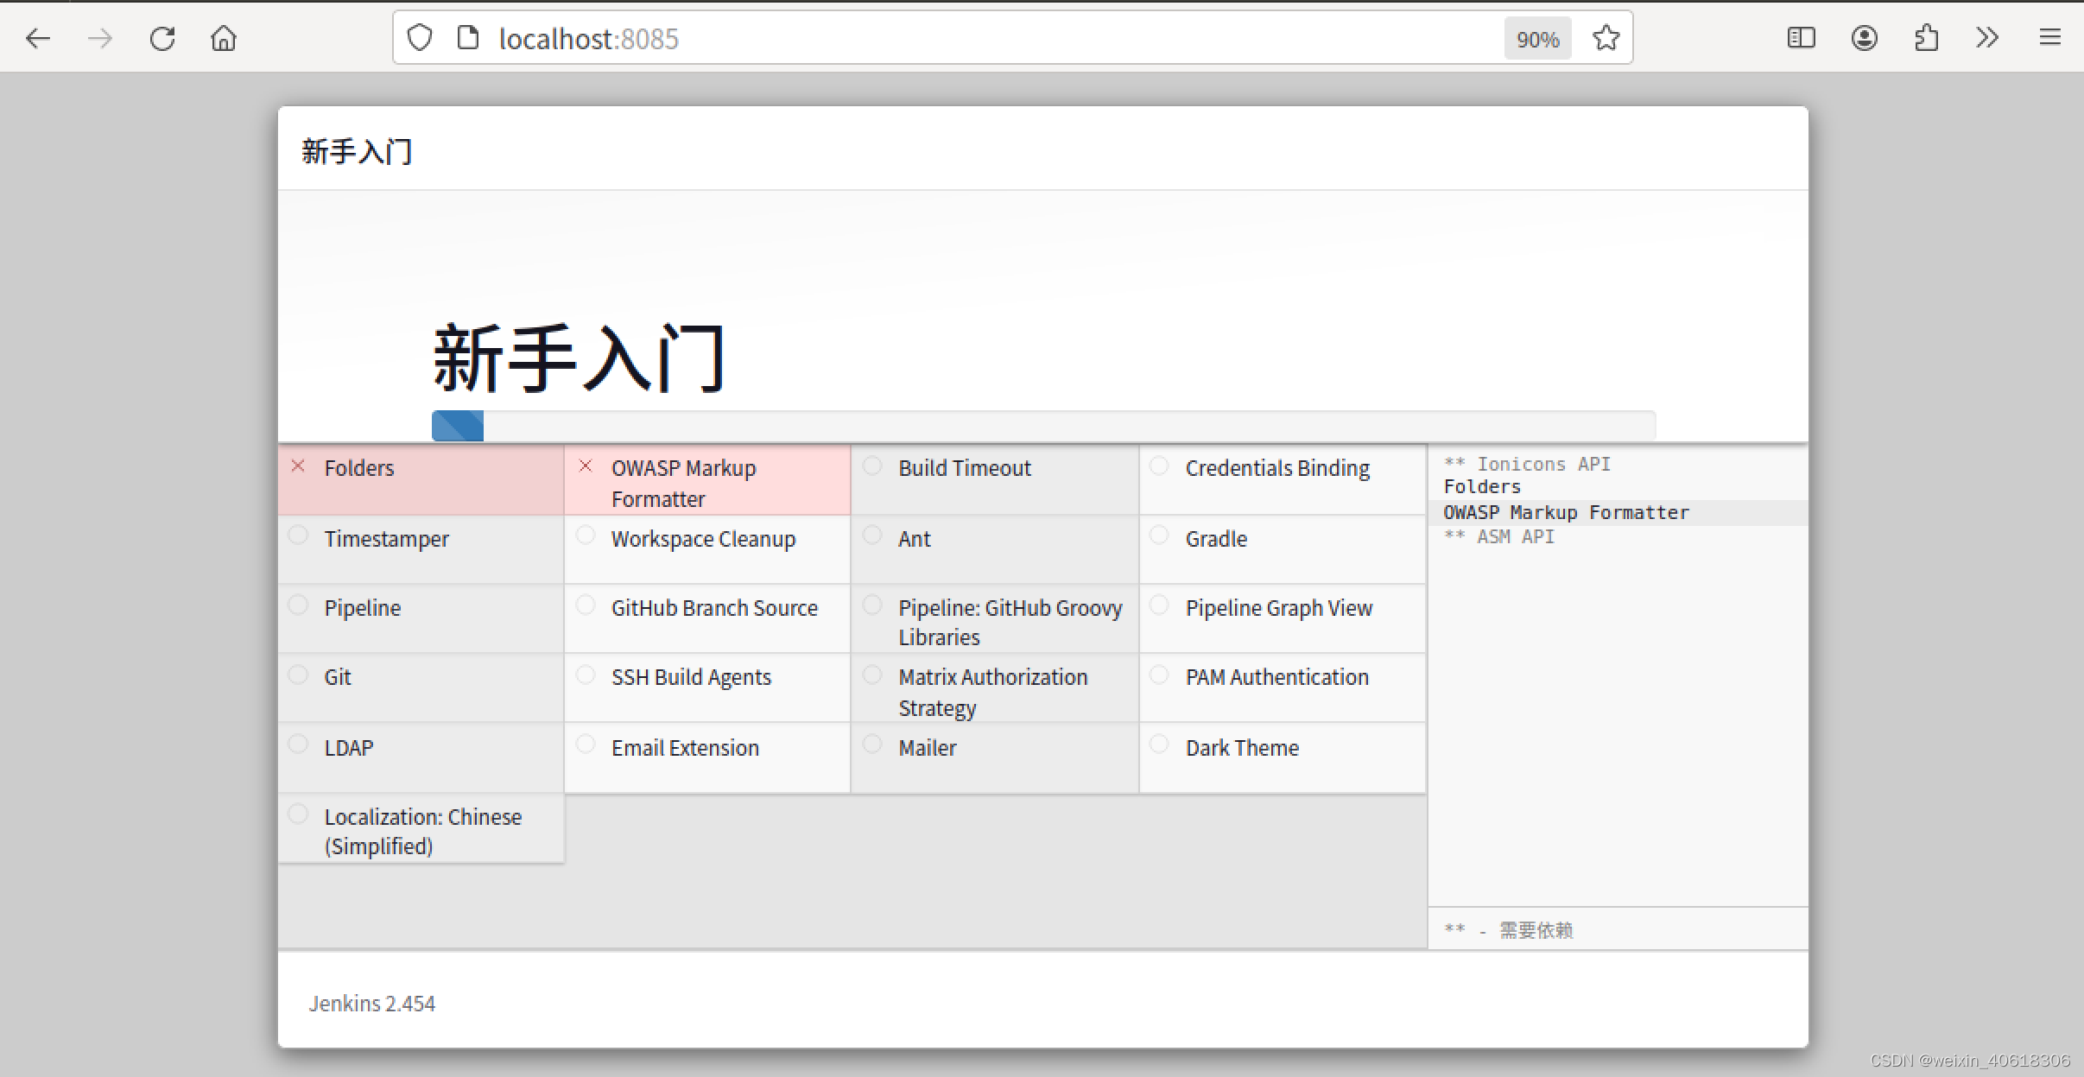Select the Gradle plugin label
2084x1077 pixels.
point(1216,539)
